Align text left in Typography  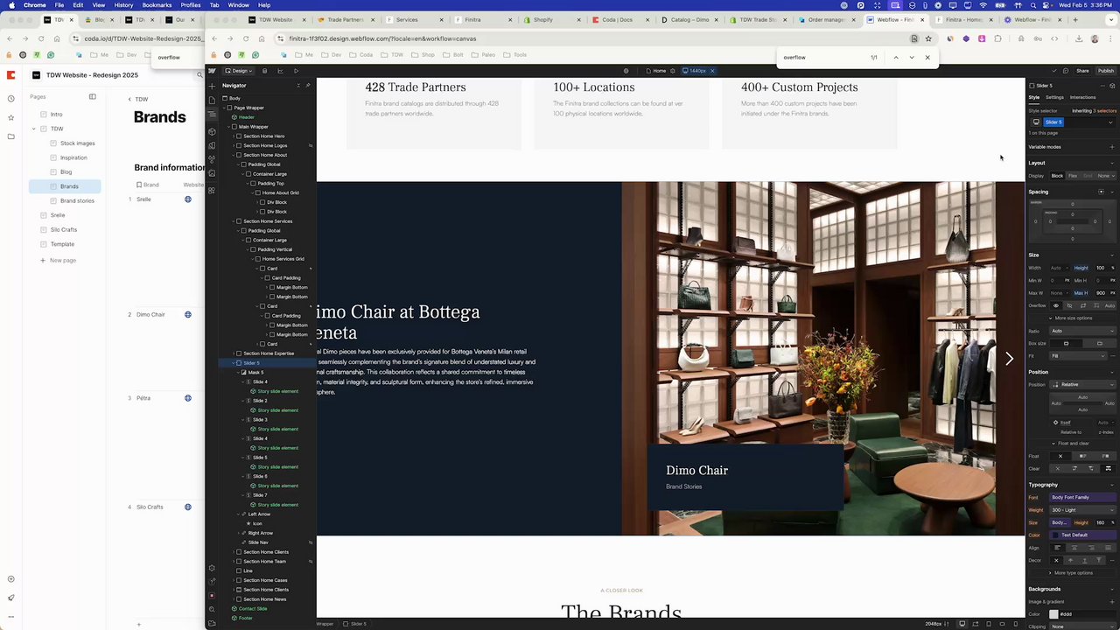point(1058,548)
